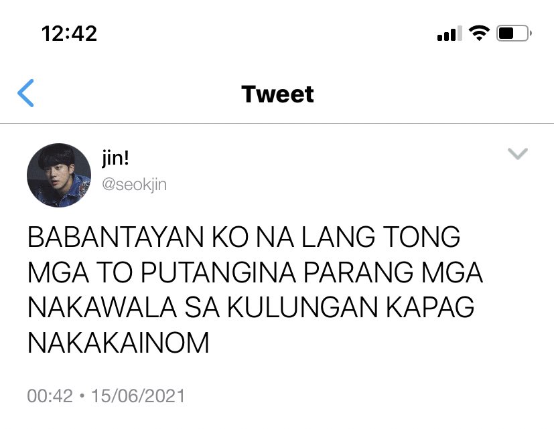Open the @seokjin handle profile link
Screen dimensions: 554x429
tap(134, 185)
